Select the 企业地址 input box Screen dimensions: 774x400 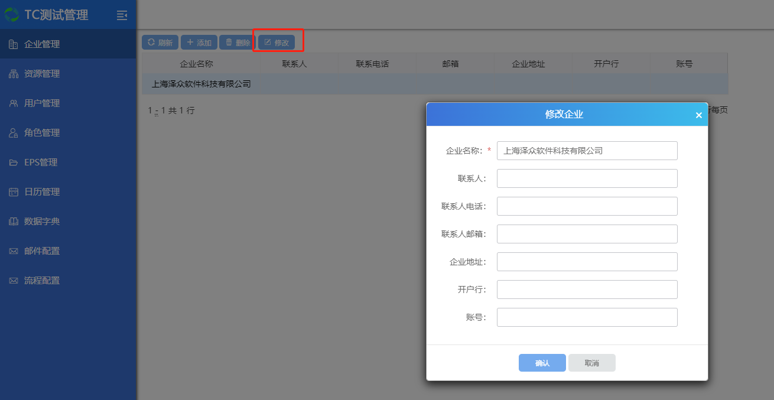587,262
